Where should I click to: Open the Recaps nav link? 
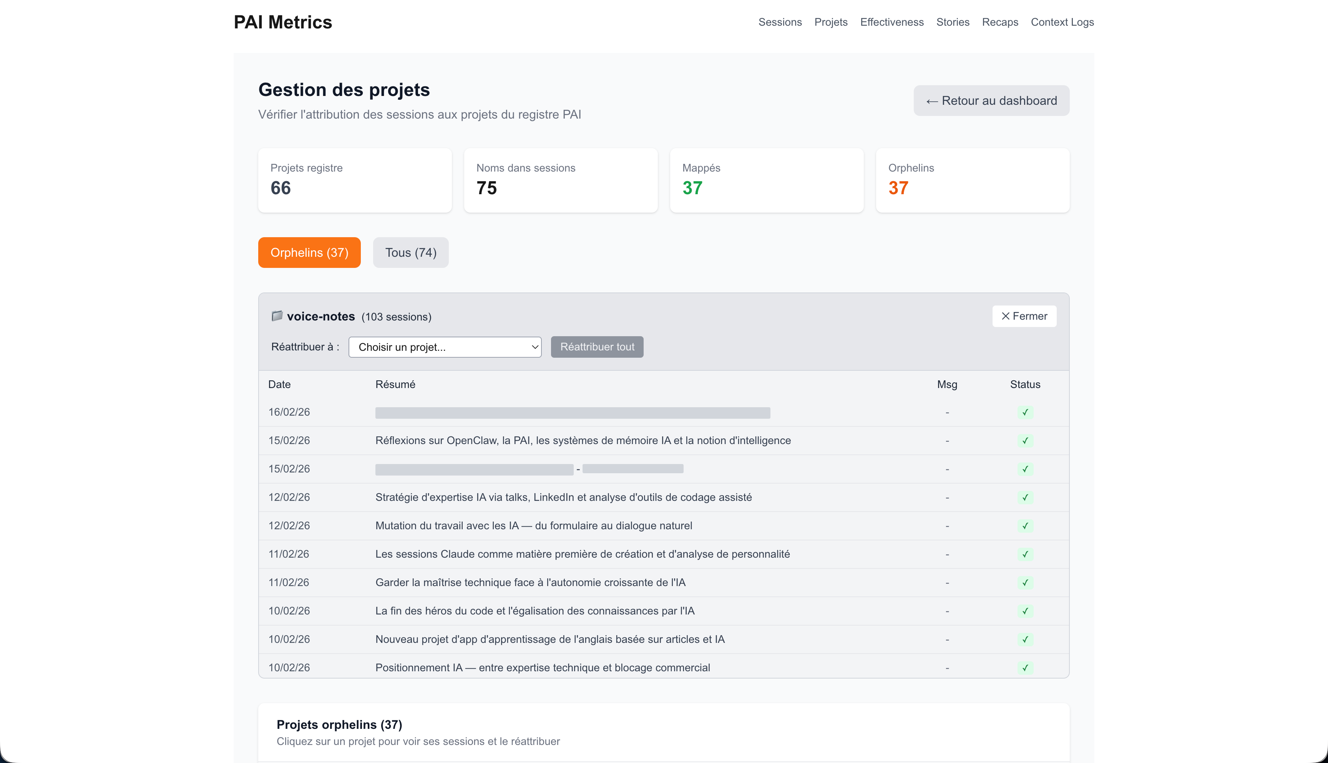pyautogui.click(x=1000, y=22)
